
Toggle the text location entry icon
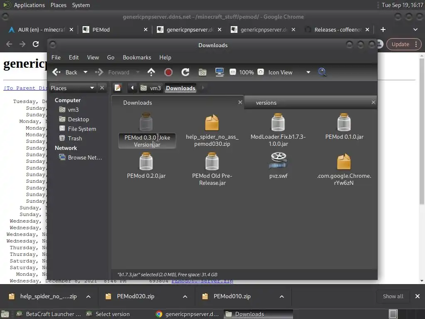pos(117,88)
